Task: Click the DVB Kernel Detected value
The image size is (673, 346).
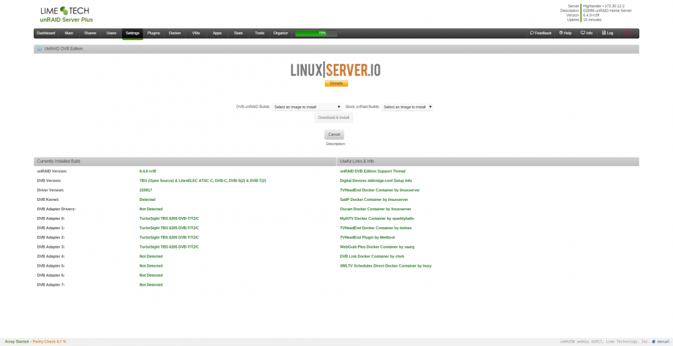Action: tap(147, 200)
